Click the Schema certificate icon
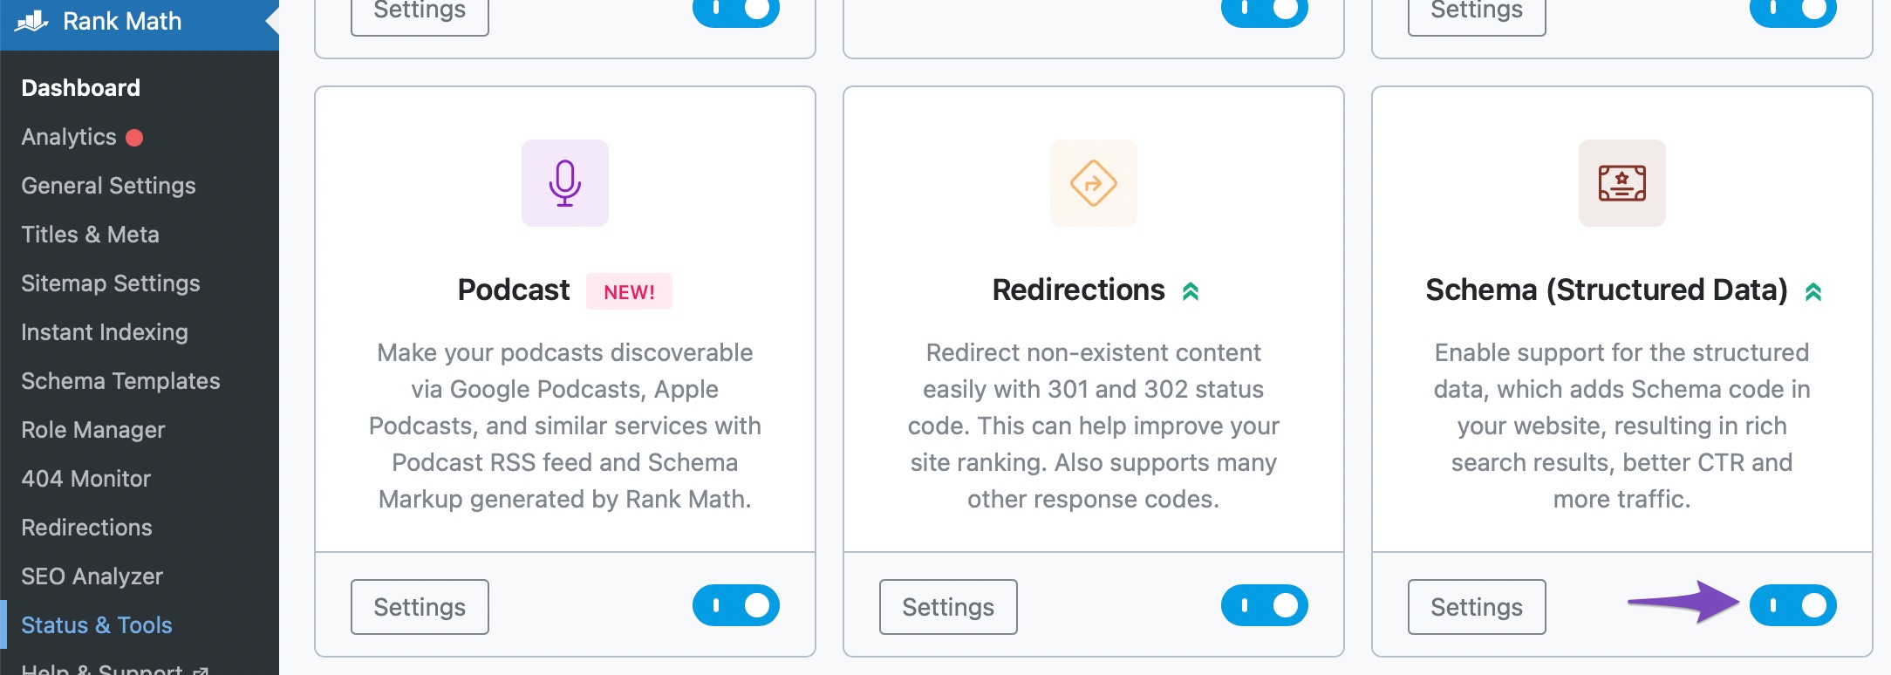This screenshot has width=1891, height=675. [x=1622, y=183]
